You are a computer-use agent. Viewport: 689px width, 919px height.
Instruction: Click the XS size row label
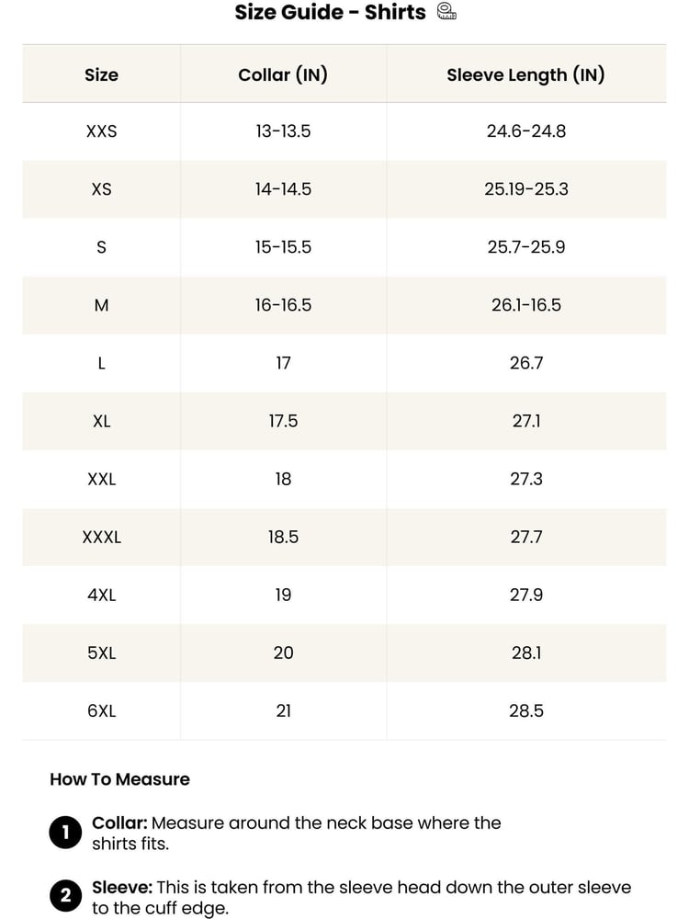[x=101, y=189]
